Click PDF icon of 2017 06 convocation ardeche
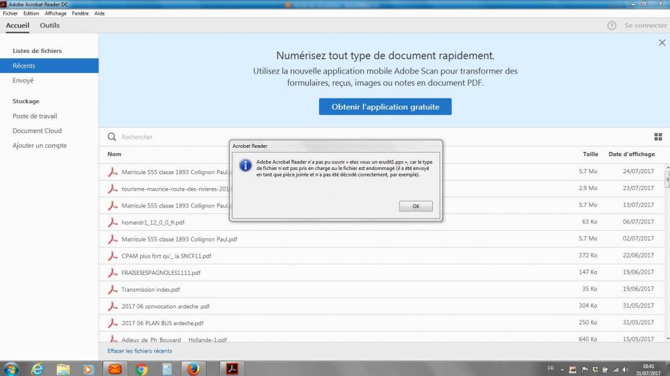Screen dimensions: 670x376 pyautogui.click(x=113, y=306)
